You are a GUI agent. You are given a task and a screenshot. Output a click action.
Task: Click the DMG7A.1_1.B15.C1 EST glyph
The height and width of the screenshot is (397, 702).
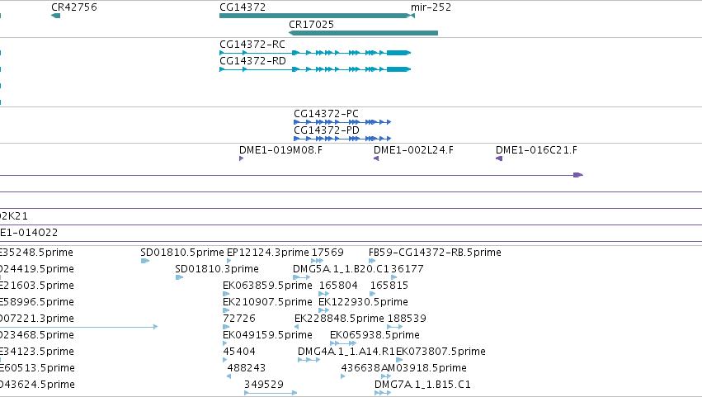click(x=383, y=393)
